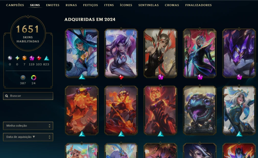Viewport: 258px width, 158px height.
Task: Click the arrows on Data de aquisição selector
Action: point(49,137)
